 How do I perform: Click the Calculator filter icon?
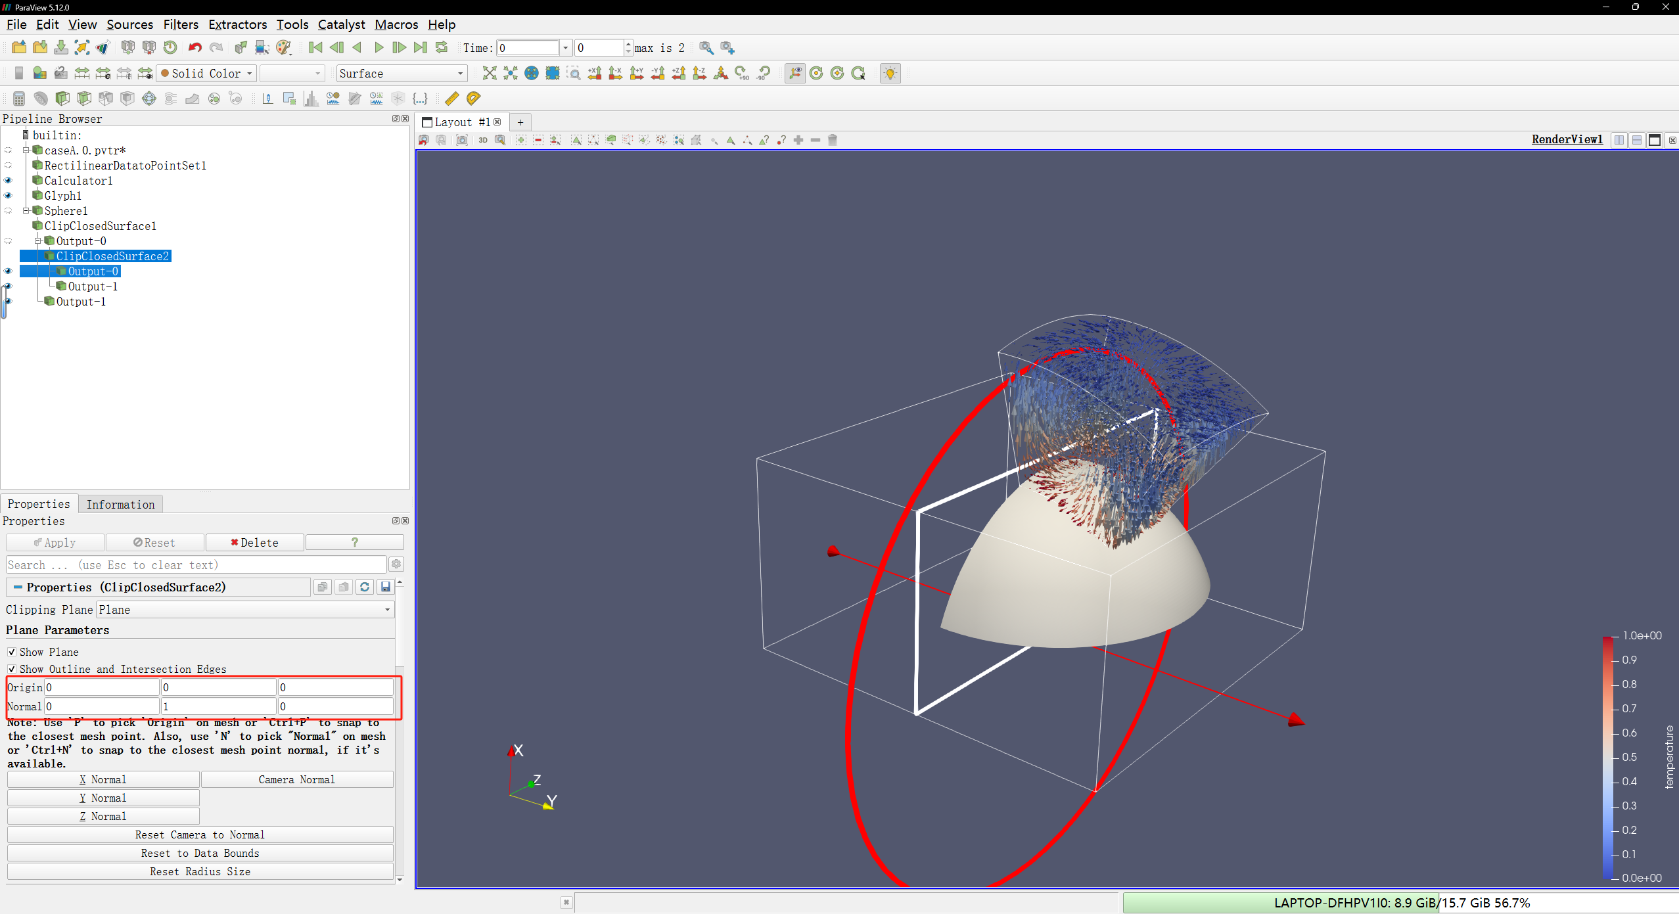tap(19, 99)
